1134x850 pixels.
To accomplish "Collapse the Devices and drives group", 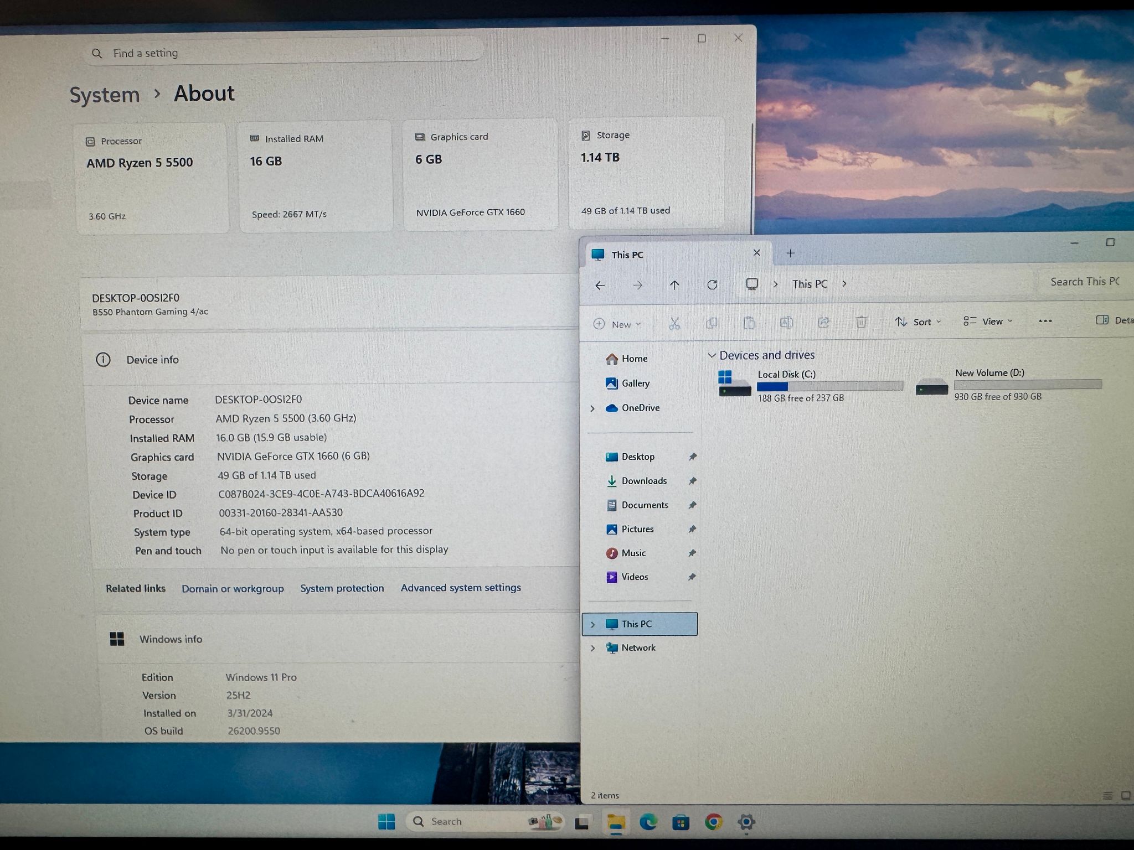I will tap(712, 355).
